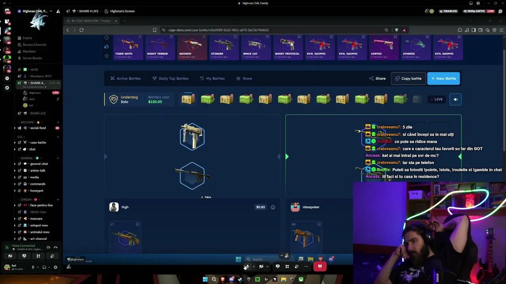Expand camera options in stream control bar
Screen dimensions: 506x284
coord(267,267)
